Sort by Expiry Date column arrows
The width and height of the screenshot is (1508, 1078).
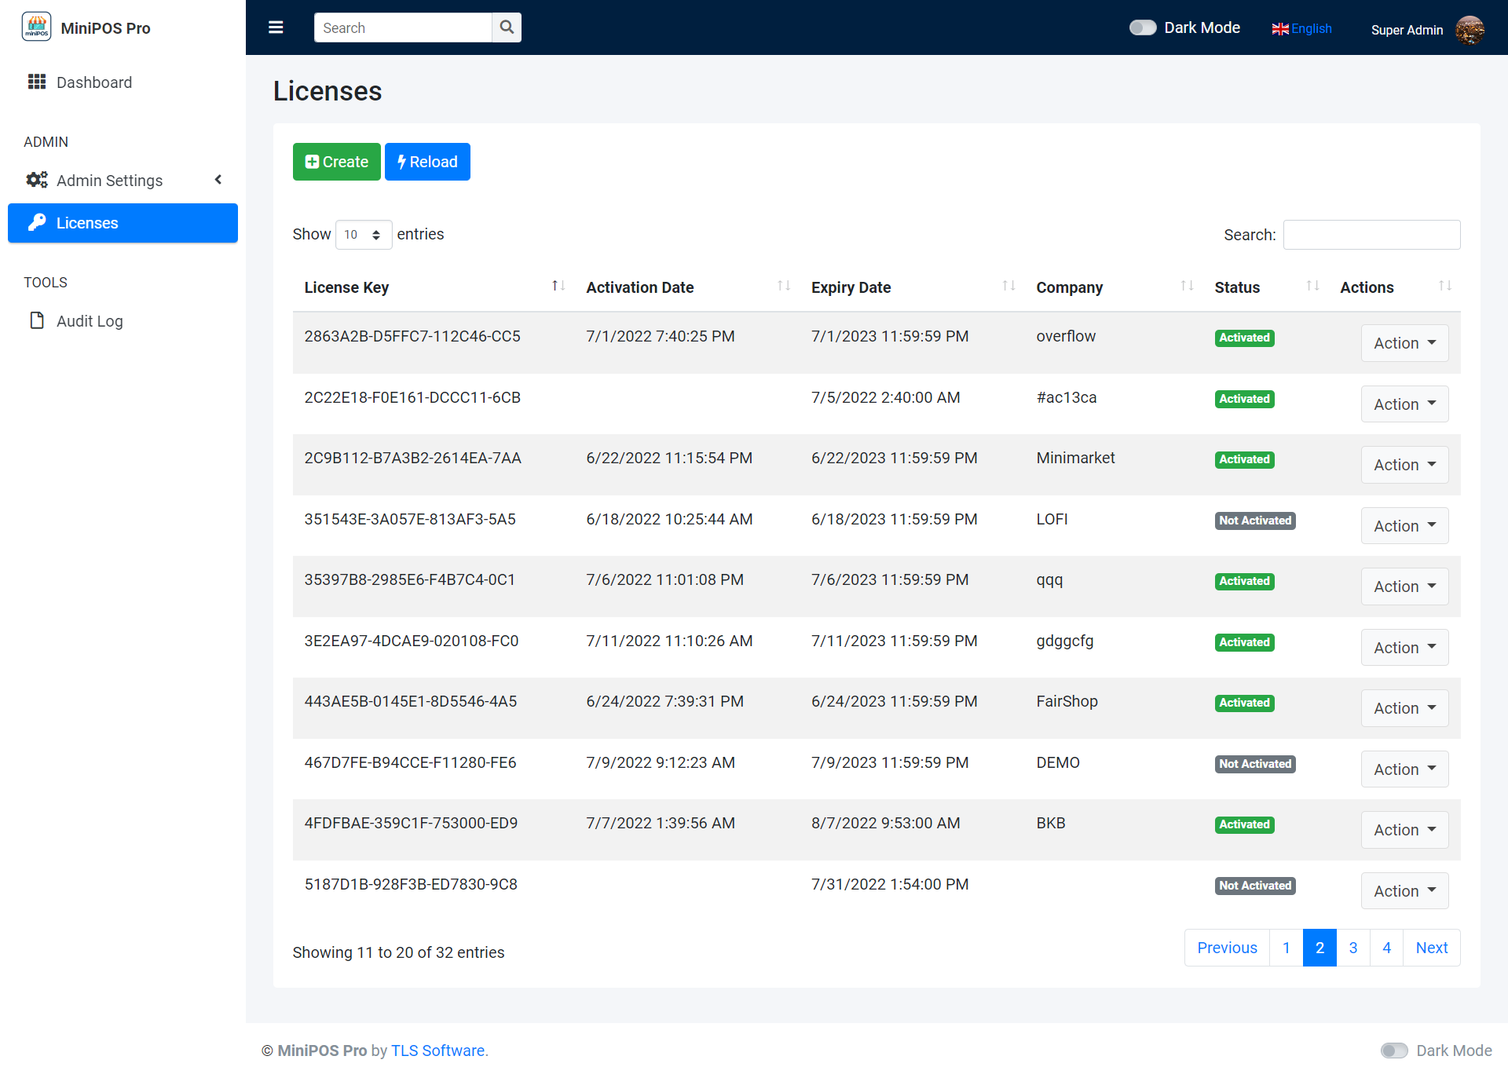1008,287
